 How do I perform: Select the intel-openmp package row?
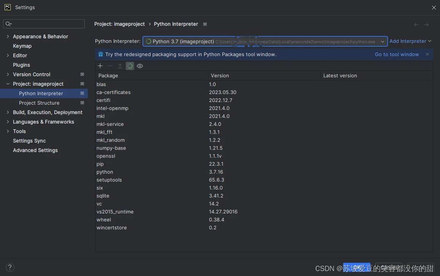[264, 108]
